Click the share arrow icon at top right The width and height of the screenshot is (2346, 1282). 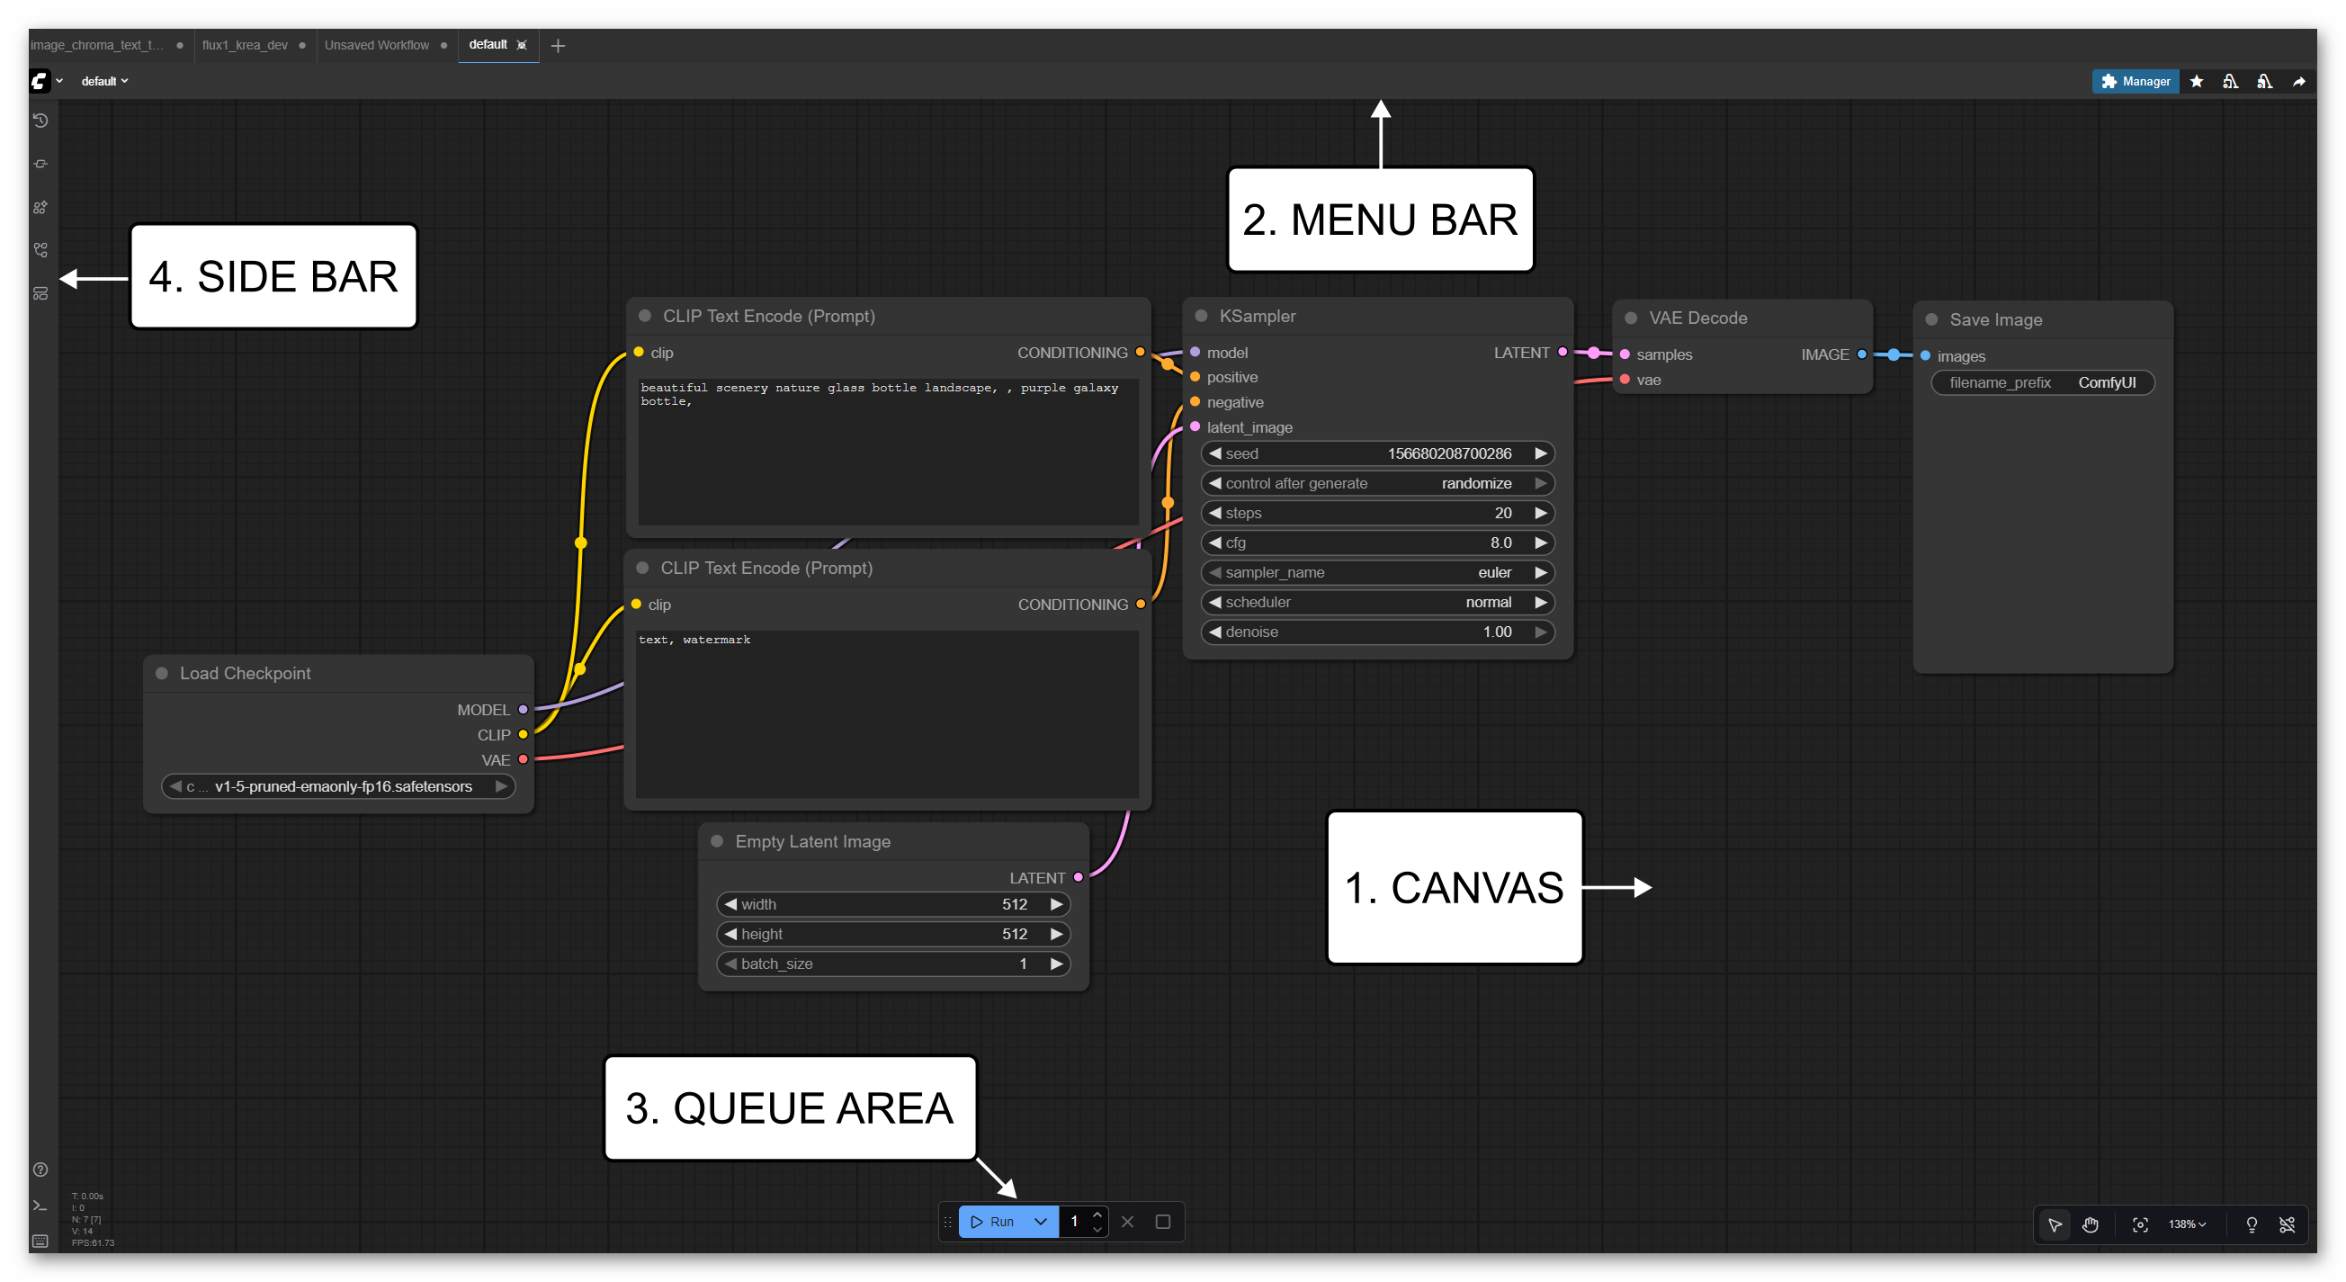2298,81
